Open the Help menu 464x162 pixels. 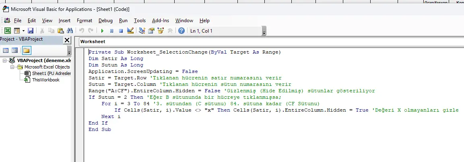(204, 21)
